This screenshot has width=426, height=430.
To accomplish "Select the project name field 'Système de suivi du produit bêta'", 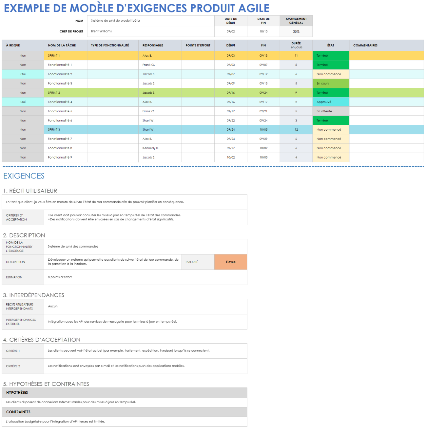I will click(151, 20).
